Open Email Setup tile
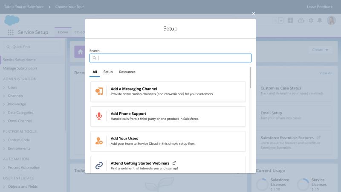341x192 pixels. coord(294,116)
